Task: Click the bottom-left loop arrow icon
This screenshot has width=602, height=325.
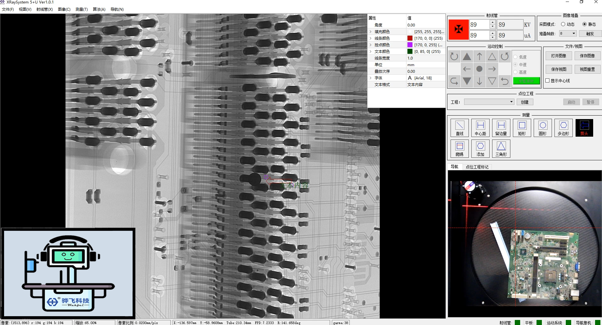Action: point(454,81)
